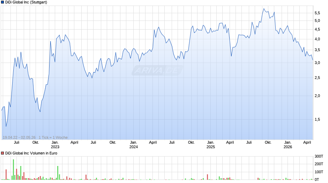The width and height of the screenshot is (328, 183).
Task: Click the 'Okt.' label before Jan. 2023
Action: pyautogui.click(x=36, y=143)
